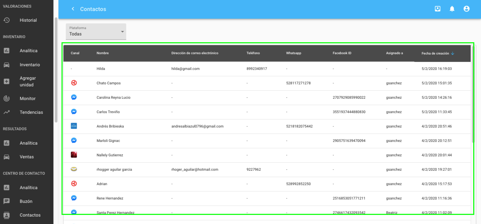Click Whatsapp number 5218182075442
The height and width of the screenshot is (224, 481).
point(299,126)
